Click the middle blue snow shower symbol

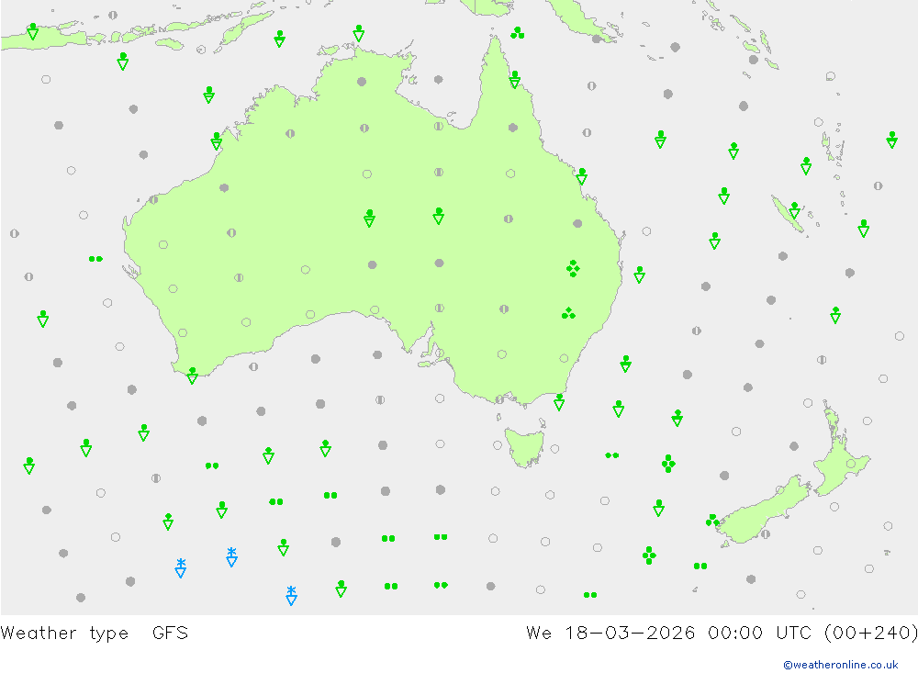[232, 557]
